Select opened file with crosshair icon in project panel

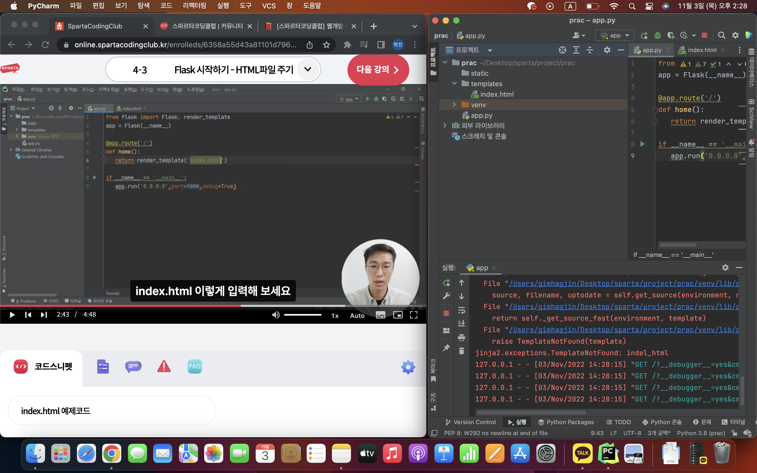(x=562, y=50)
